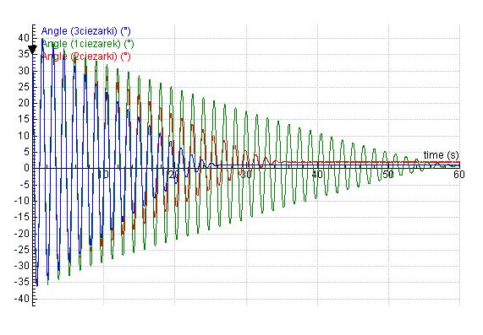483x335 pixels.
Task: Click the x-axis value 40
Action: tap(317, 175)
